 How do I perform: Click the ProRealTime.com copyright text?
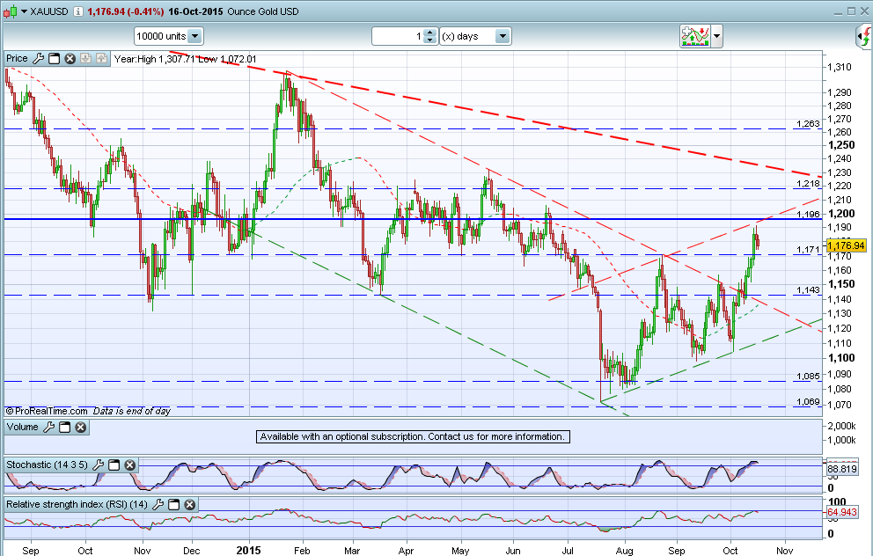[47, 412]
